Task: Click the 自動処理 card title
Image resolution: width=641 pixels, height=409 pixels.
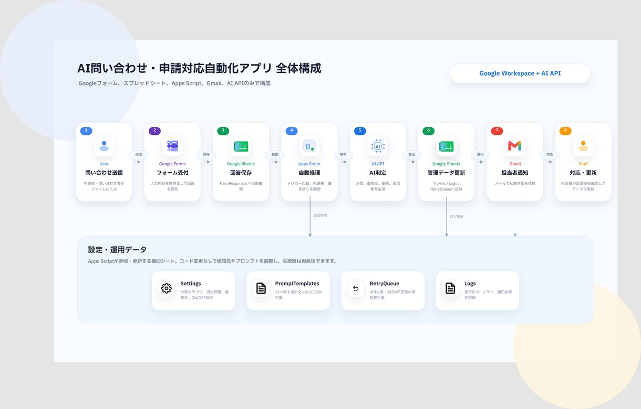Action: coord(309,173)
